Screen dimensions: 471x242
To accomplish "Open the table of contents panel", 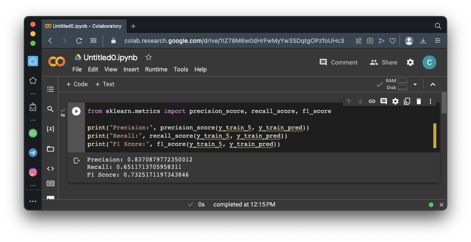I will tap(50, 89).
